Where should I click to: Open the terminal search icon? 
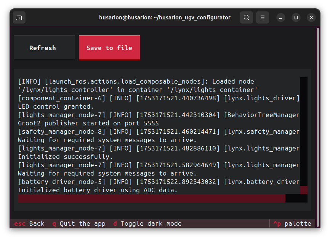(247, 17)
